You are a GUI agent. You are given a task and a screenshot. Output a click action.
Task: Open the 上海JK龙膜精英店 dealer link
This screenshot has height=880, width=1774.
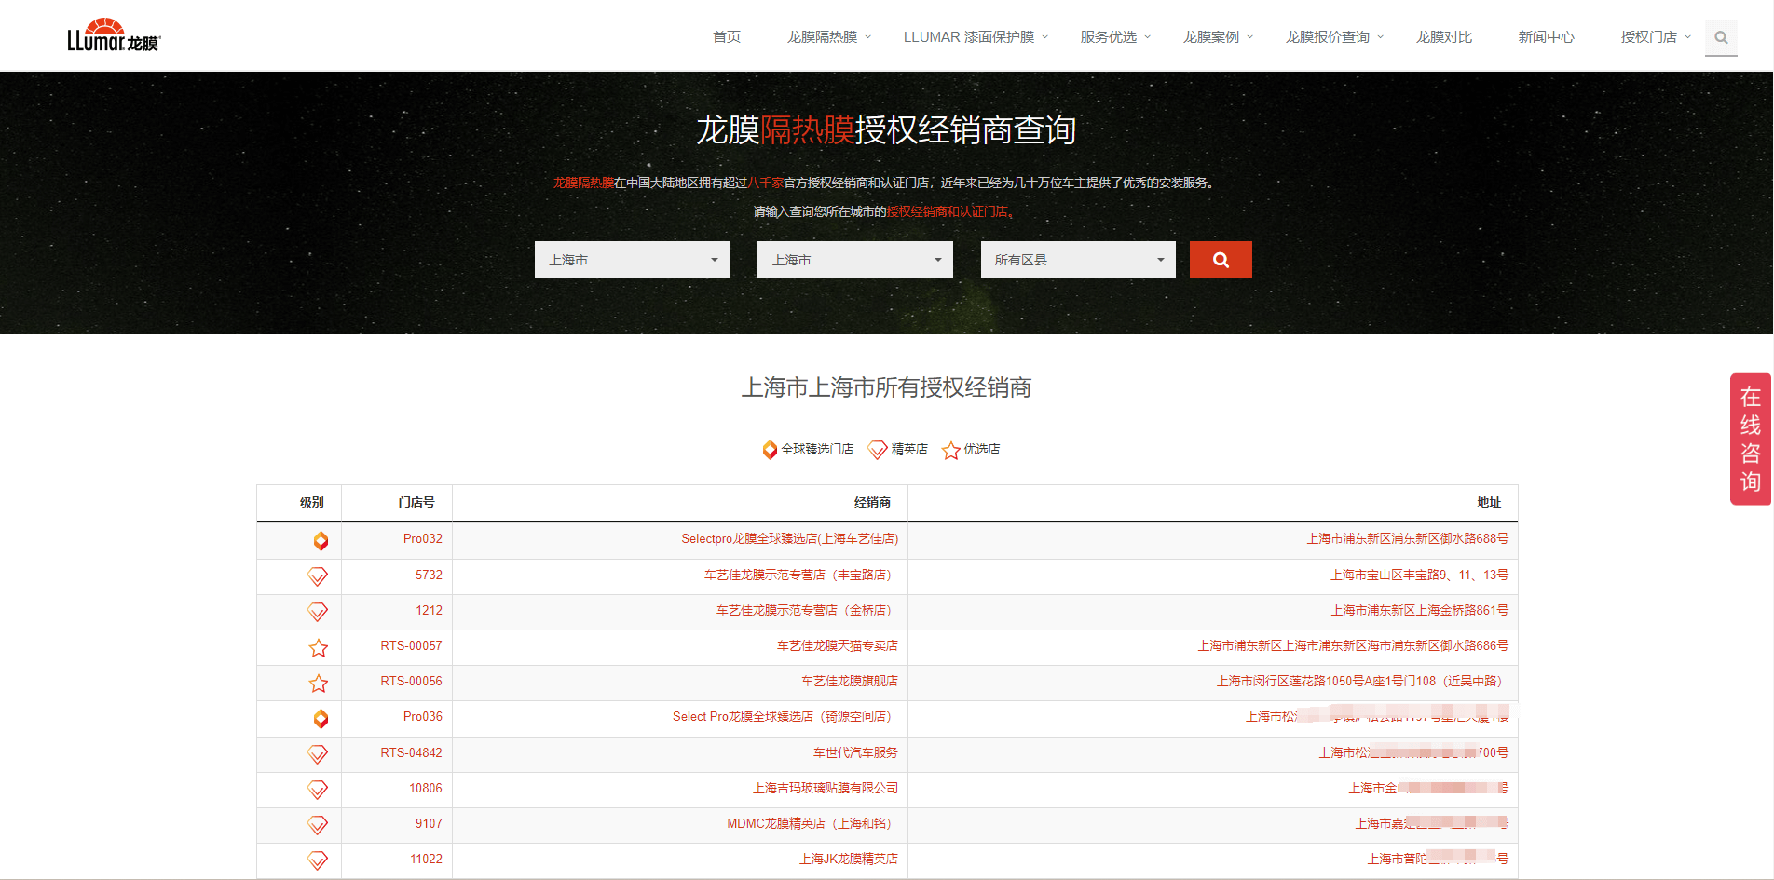pos(848,860)
